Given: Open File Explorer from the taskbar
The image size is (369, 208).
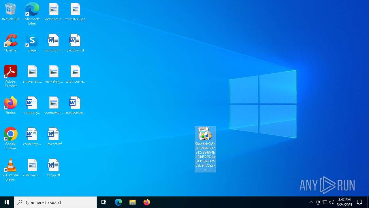Looking at the screenshot, I should [133, 202].
